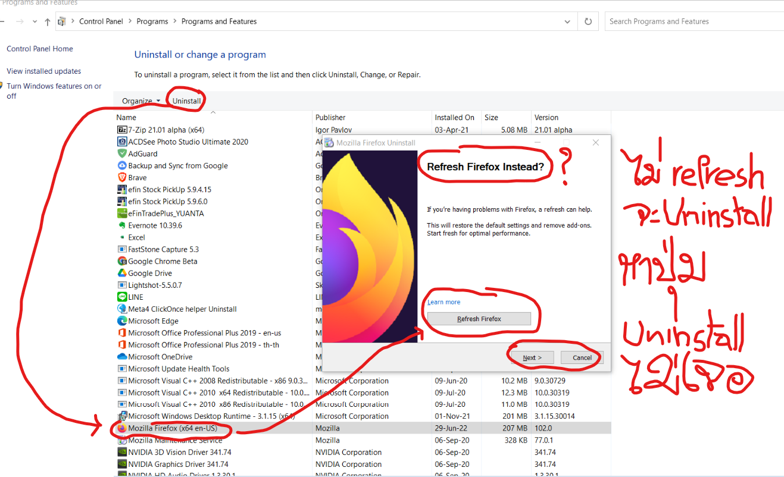Viewport: 784px width, 477px height.
Task: Click the Microsoft OneDrive cloud icon
Action: [x=122, y=356]
